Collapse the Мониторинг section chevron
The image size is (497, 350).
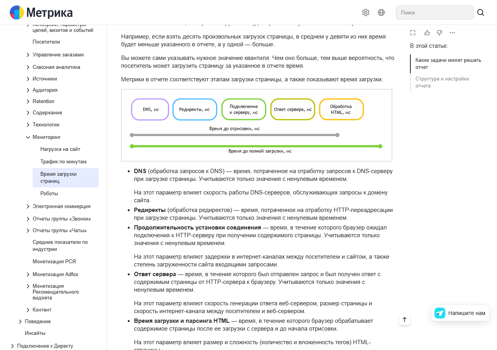pyautogui.click(x=28, y=137)
